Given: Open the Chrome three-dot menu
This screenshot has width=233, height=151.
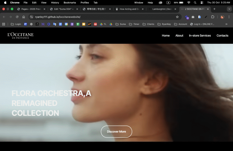Looking at the screenshot, I should coord(229,17).
